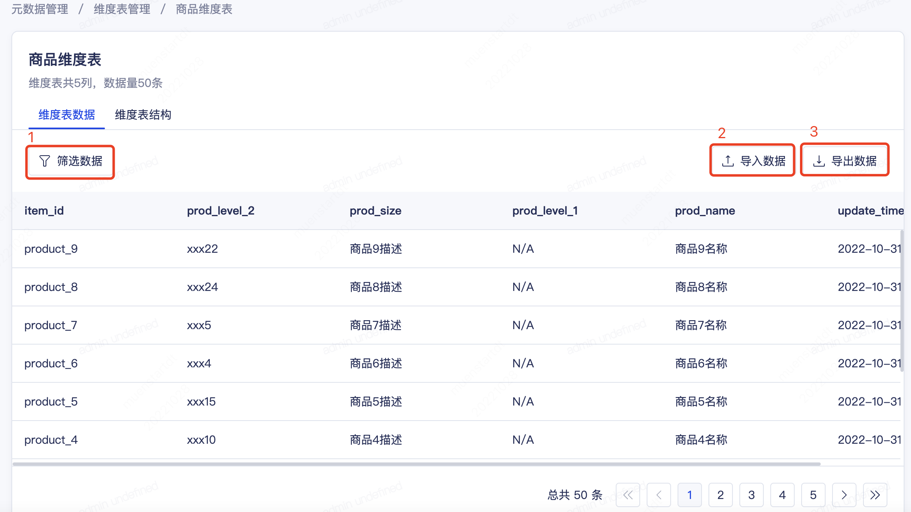Image resolution: width=911 pixels, height=512 pixels.
Task: Click the xxx24 cell
Action: 203,287
